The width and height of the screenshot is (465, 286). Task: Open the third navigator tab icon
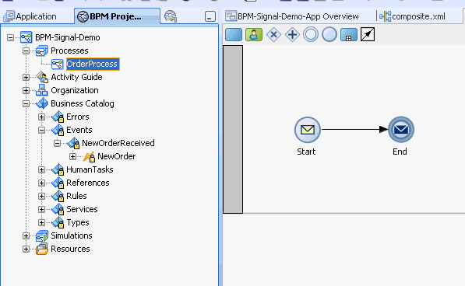171,16
